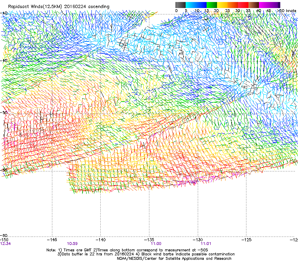Screen dimensions: 298x261
Task: Click the red 30-35 knots color segment
Action: (x=243, y=5)
